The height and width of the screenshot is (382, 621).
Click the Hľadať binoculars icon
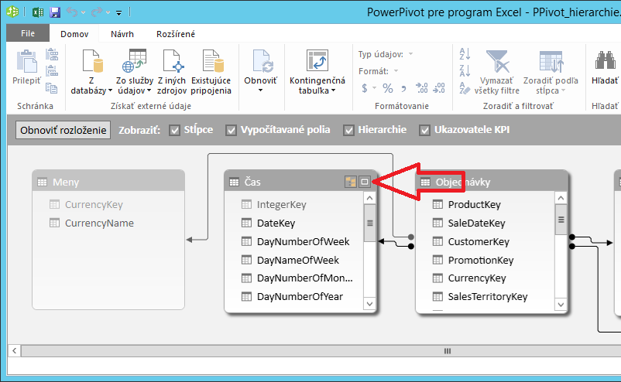605,60
